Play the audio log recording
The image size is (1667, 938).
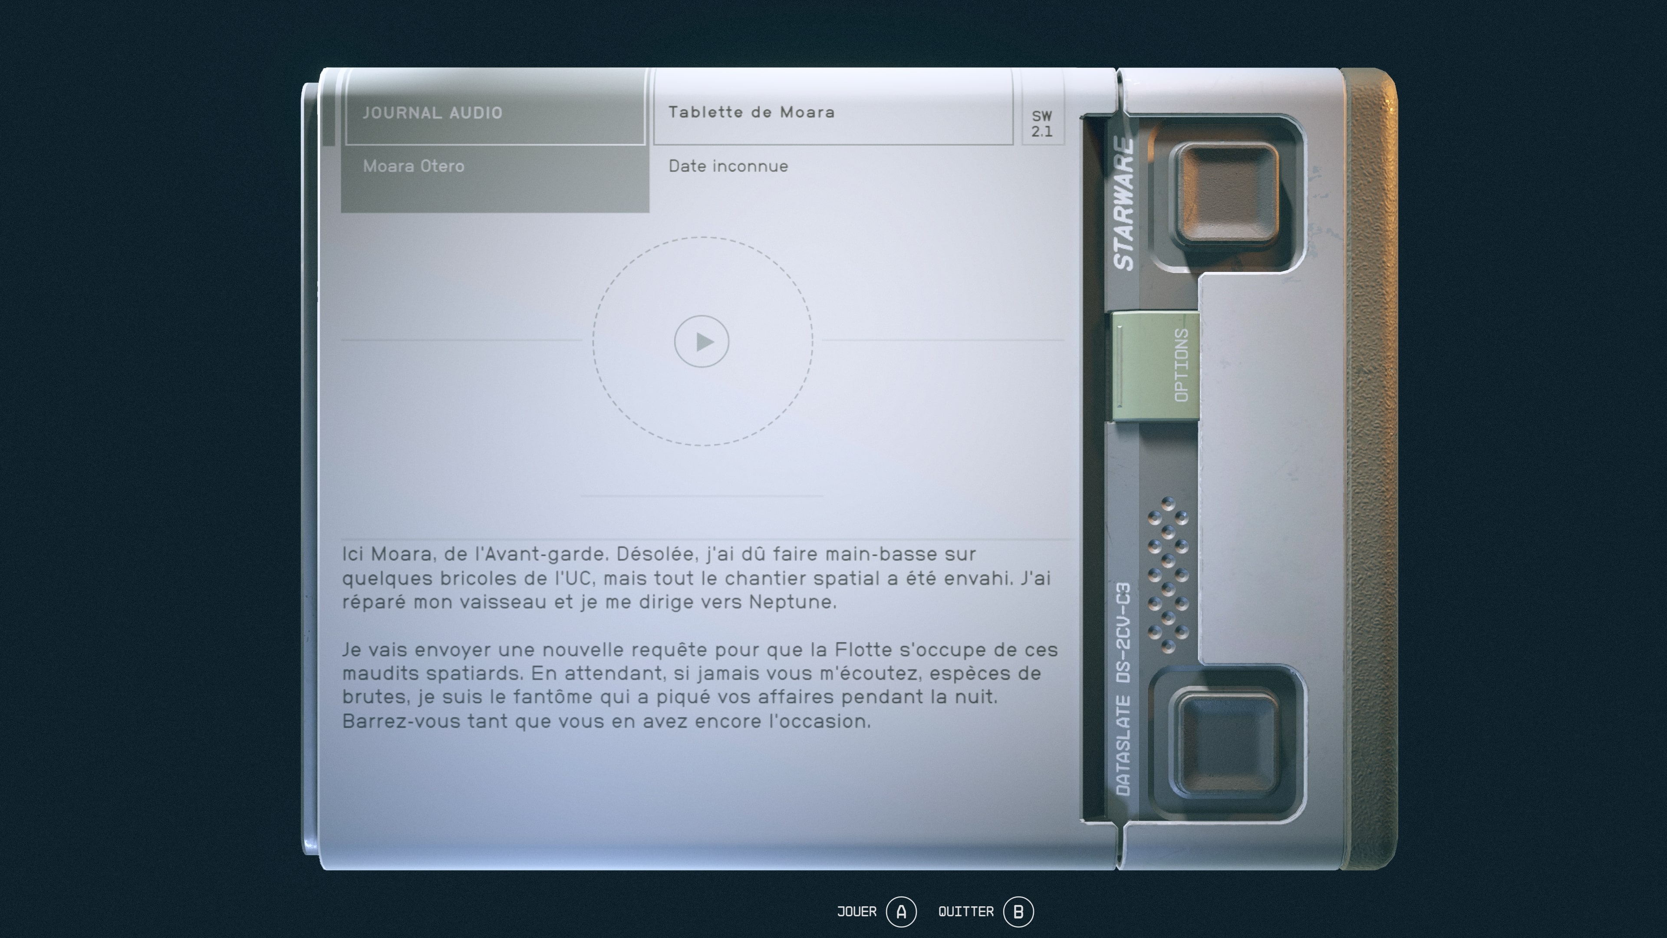point(702,341)
